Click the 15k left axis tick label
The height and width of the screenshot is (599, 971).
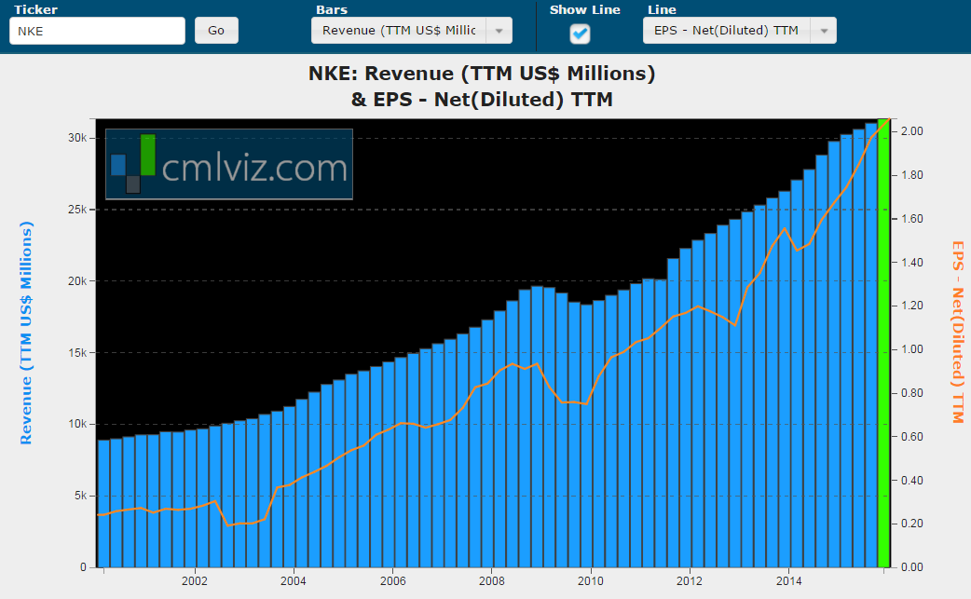(77, 353)
